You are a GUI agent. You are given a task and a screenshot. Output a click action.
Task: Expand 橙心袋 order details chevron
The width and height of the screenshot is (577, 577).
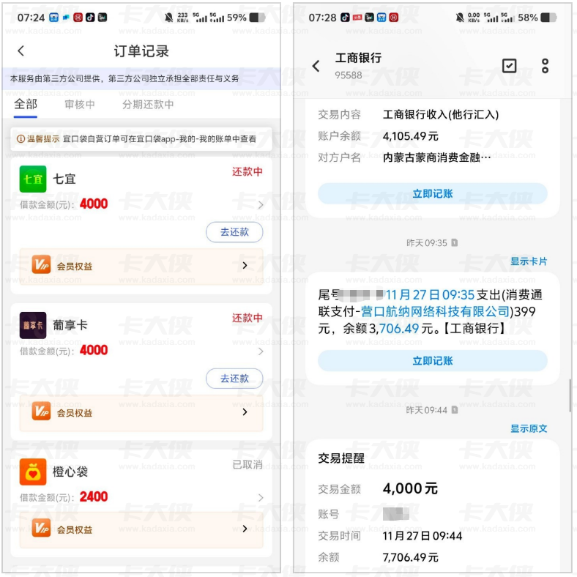coord(261,497)
